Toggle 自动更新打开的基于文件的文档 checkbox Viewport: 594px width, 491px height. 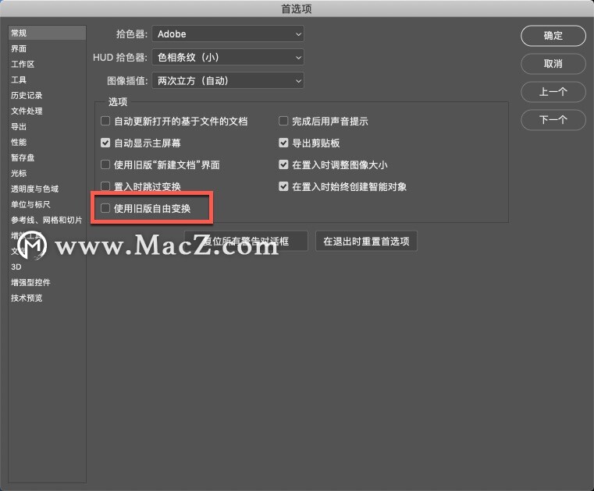(105, 121)
